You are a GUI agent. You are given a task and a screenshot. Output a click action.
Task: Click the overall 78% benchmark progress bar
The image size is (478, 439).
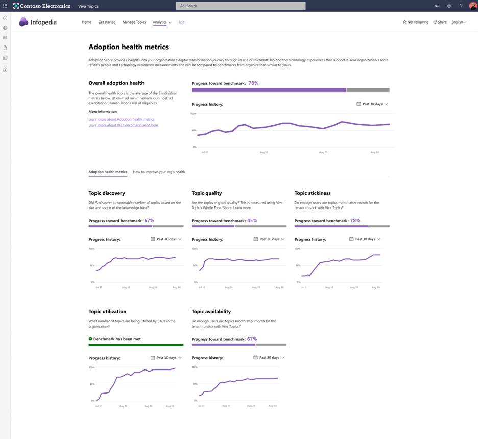point(290,90)
